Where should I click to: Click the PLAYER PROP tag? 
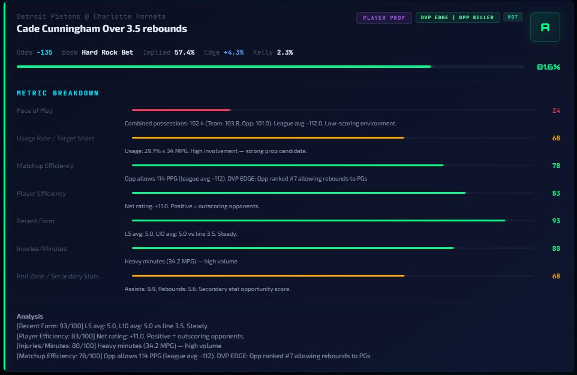pyautogui.click(x=384, y=17)
